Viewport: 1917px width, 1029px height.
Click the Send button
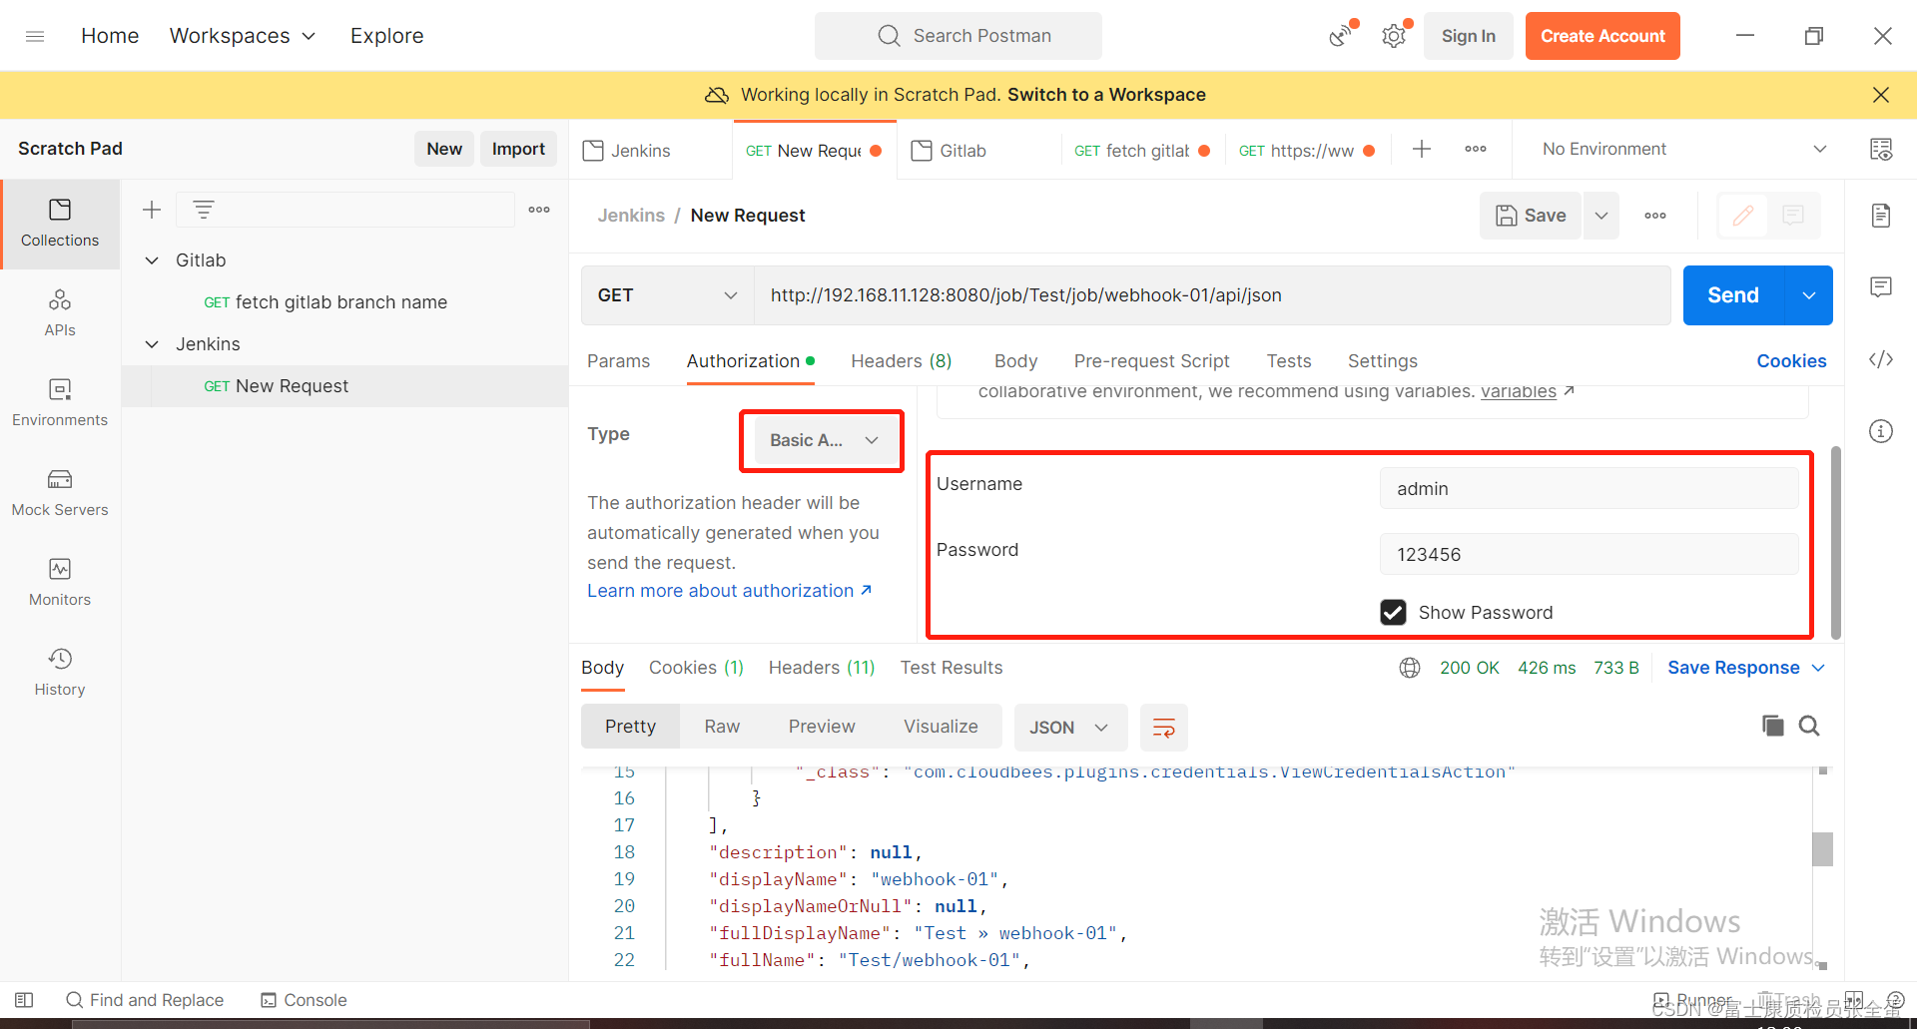(1733, 295)
